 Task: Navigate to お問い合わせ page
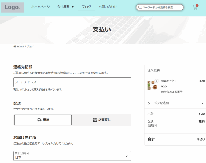click(108, 7)
